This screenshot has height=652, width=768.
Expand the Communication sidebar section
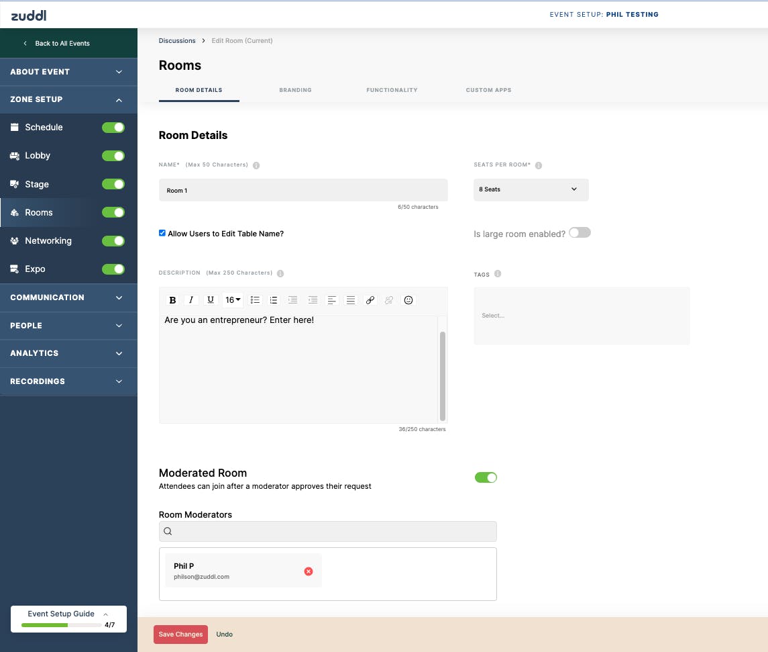tap(68, 297)
